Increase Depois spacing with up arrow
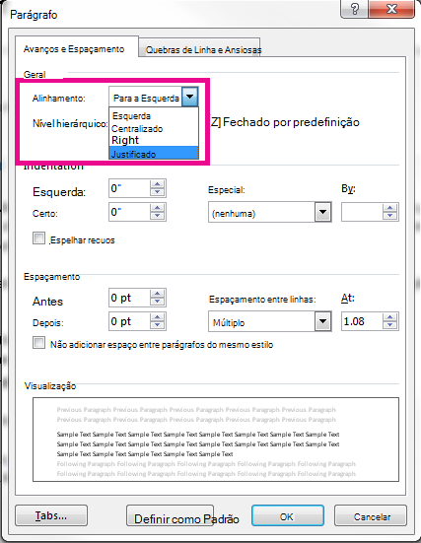Viewport: 421px width, 543px height. point(158,317)
